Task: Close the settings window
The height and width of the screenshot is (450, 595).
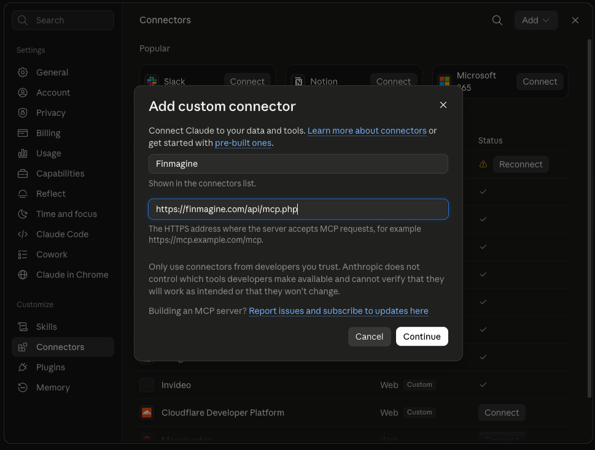Action: click(575, 20)
